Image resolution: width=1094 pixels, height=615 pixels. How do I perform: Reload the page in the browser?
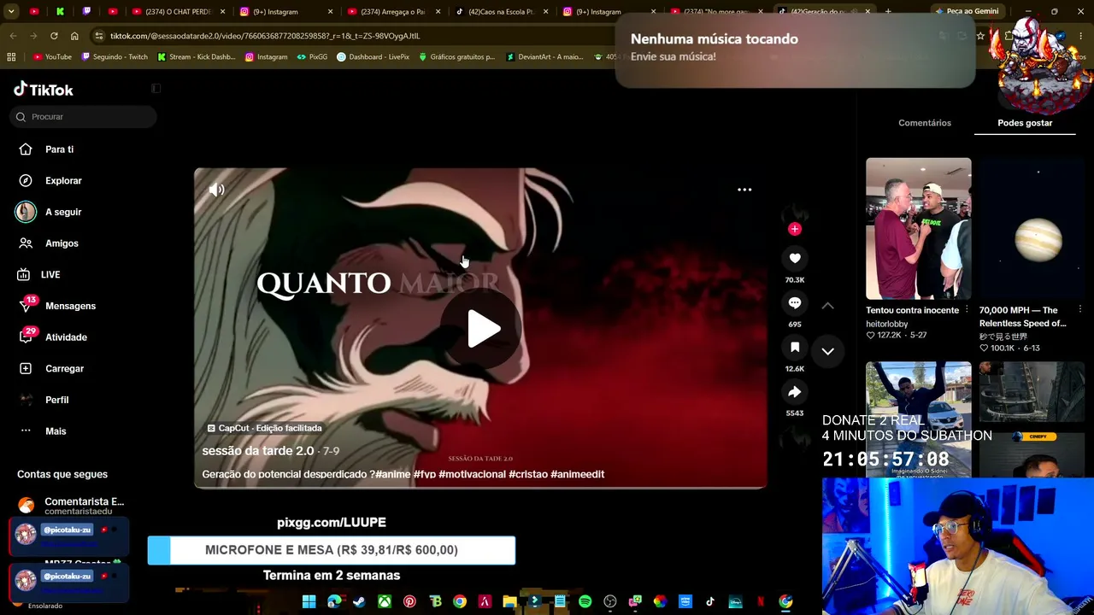pos(54,36)
